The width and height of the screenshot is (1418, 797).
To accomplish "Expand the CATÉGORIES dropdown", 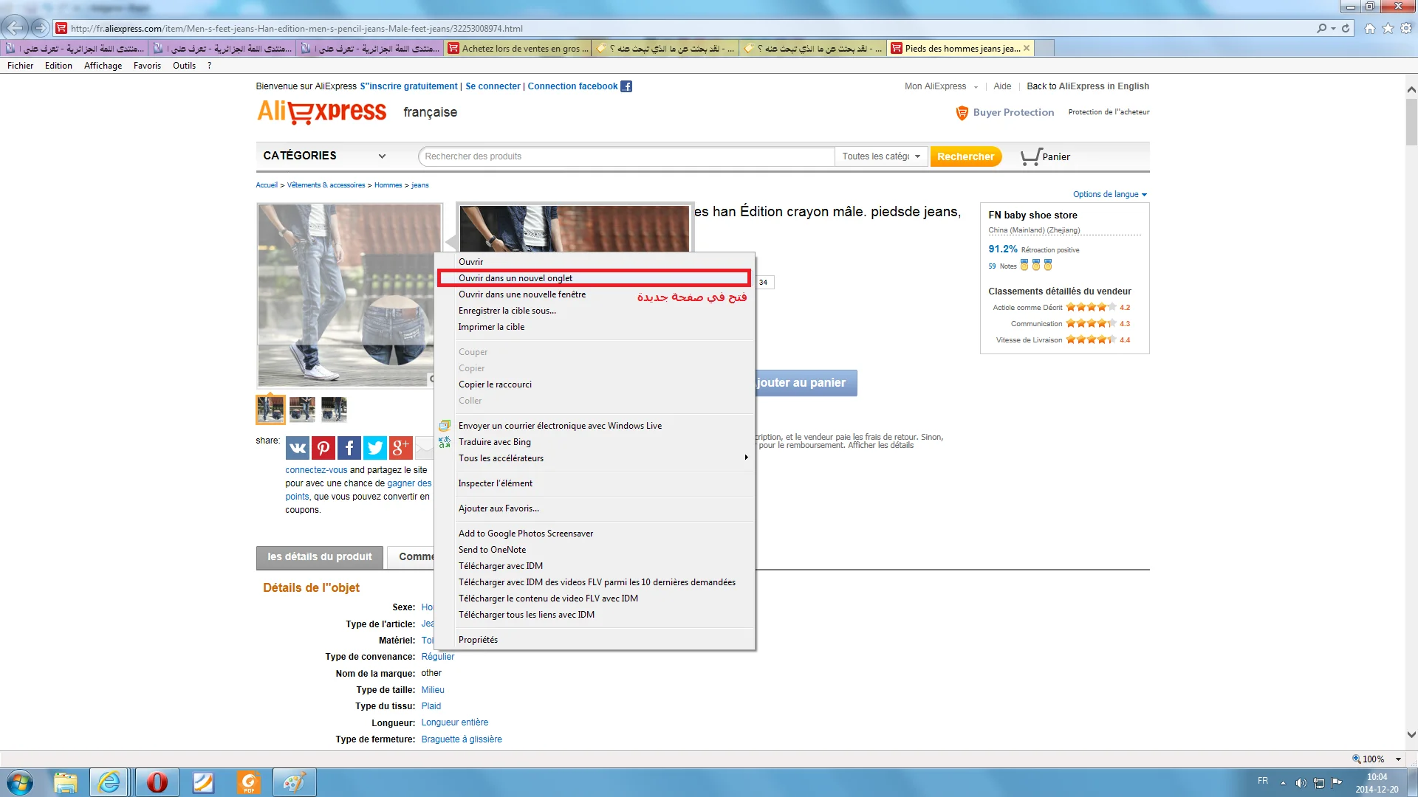I will [x=325, y=156].
